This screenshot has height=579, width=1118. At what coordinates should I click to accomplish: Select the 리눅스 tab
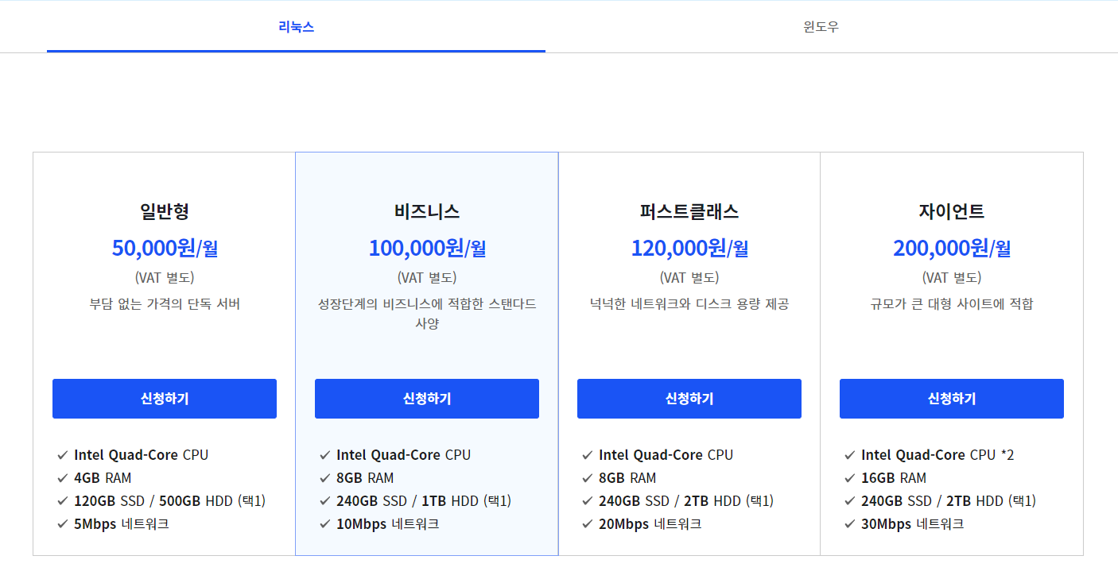click(x=296, y=26)
